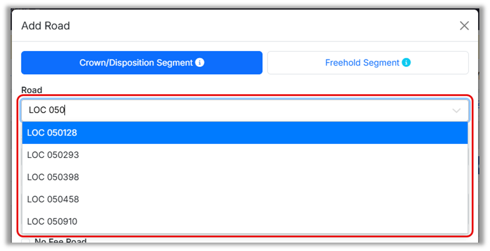Viewport: 490px width, 251px height.
Task: Click the info icon on Crown/Disposition Segment
Action: pyautogui.click(x=200, y=63)
